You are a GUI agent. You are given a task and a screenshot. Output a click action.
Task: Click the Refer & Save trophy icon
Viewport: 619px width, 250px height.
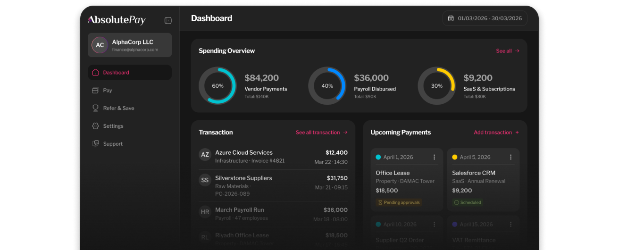pyautogui.click(x=95, y=108)
